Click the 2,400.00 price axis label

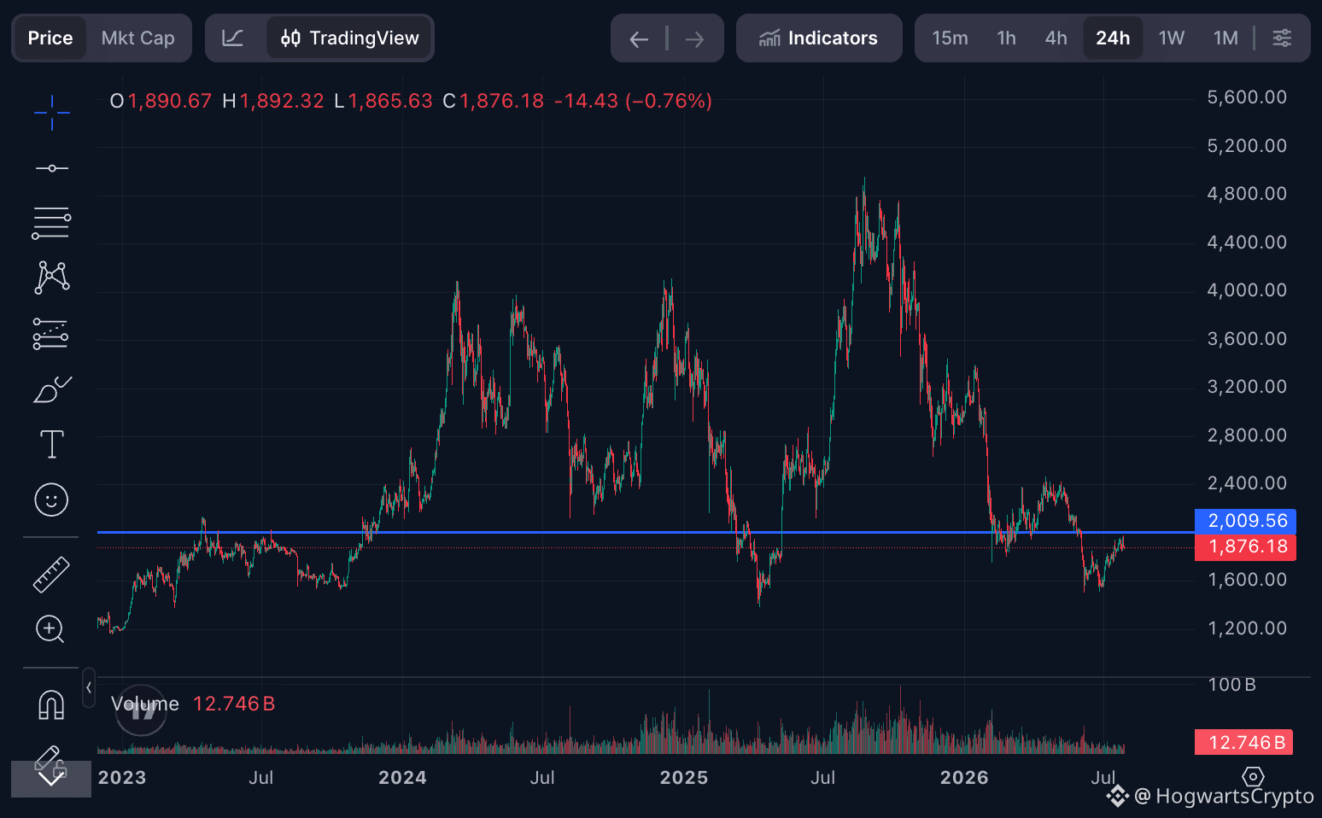[x=1247, y=483]
